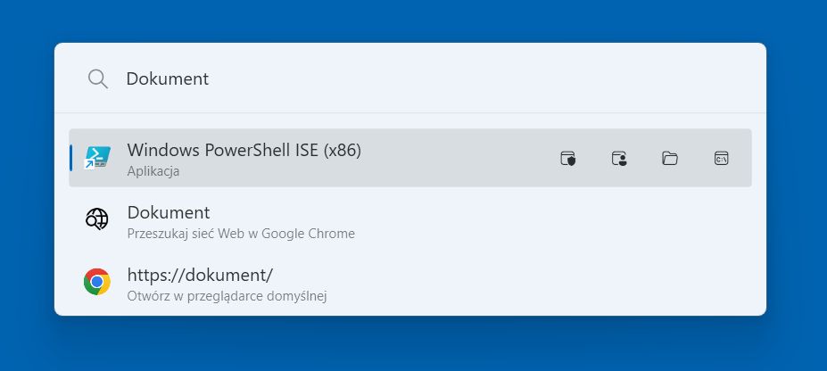Click "Przeszukaj sieć Web w Google Chrome" text
This screenshot has width=827, height=371.
click(x=241, y=234)
